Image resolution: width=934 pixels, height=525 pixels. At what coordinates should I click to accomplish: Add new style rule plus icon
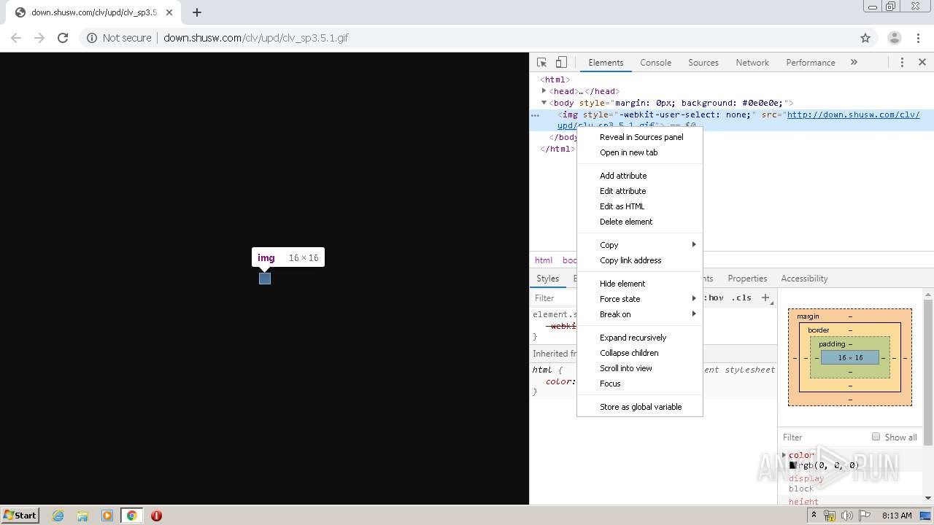[x=765, y=297]
